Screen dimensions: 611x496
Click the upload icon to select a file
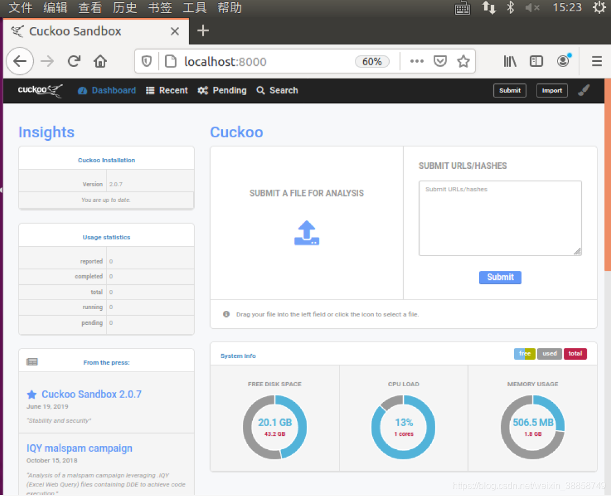(x=307, y=233)
